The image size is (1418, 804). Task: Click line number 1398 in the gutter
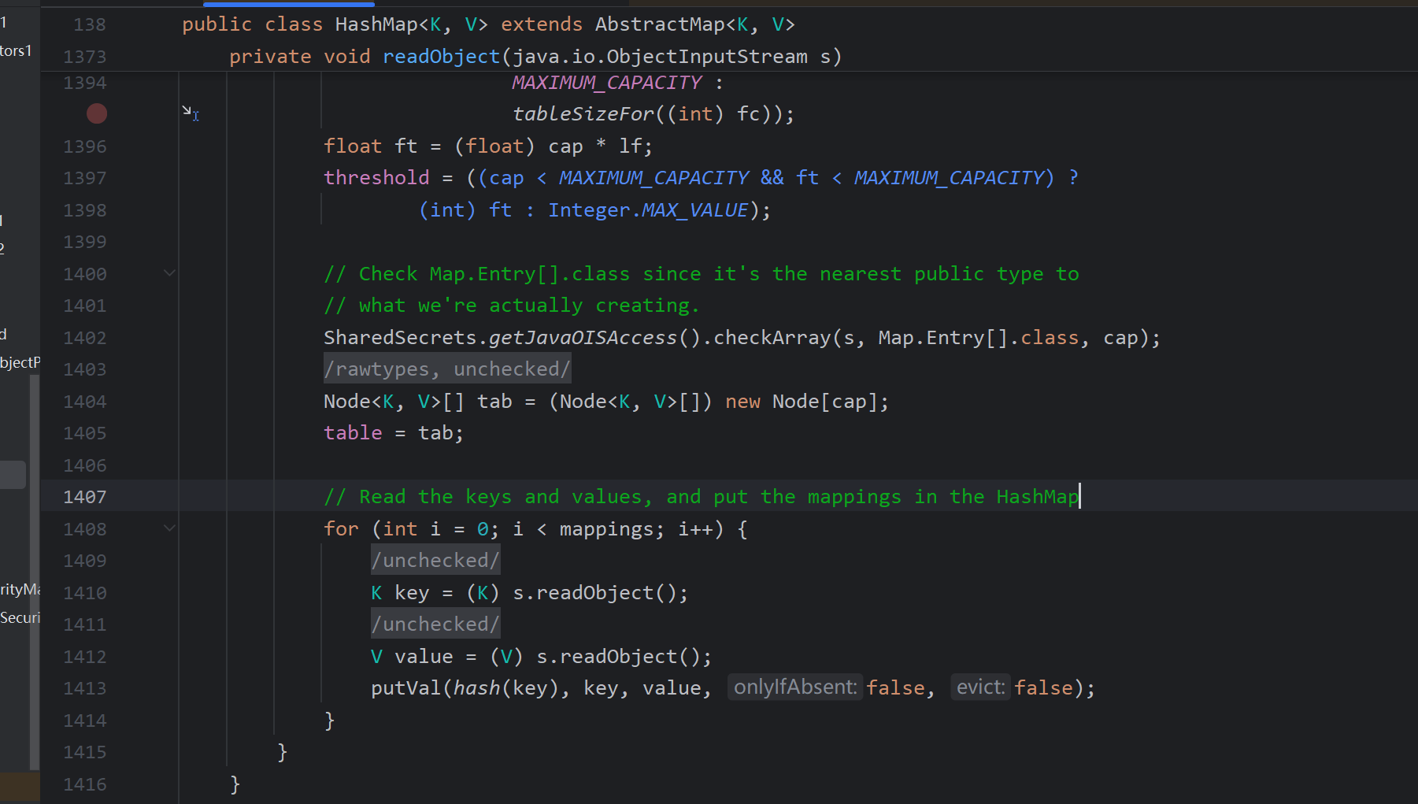85,210
